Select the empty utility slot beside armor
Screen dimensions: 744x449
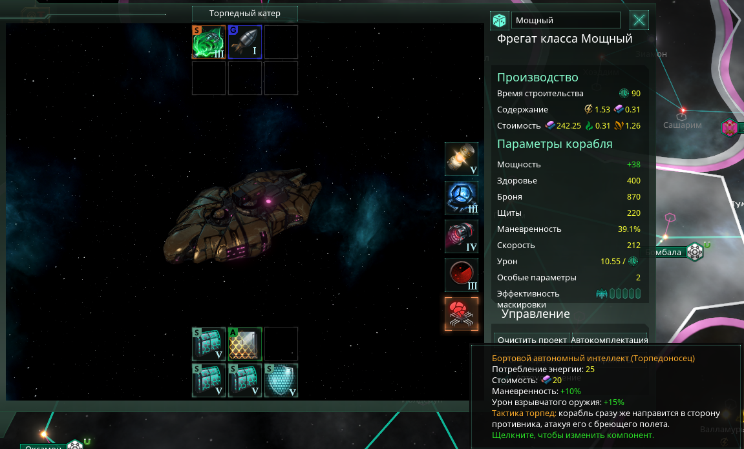tap(281, 344)
